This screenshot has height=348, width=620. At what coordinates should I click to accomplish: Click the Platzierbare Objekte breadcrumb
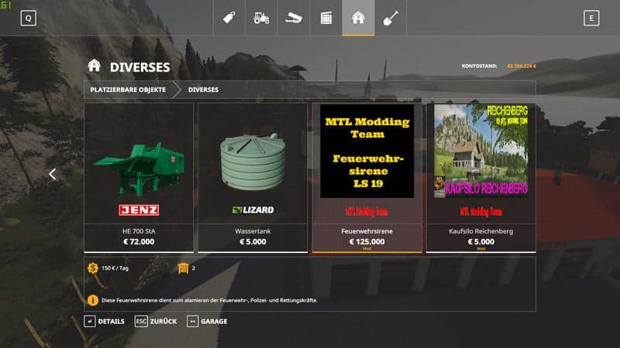128,90
